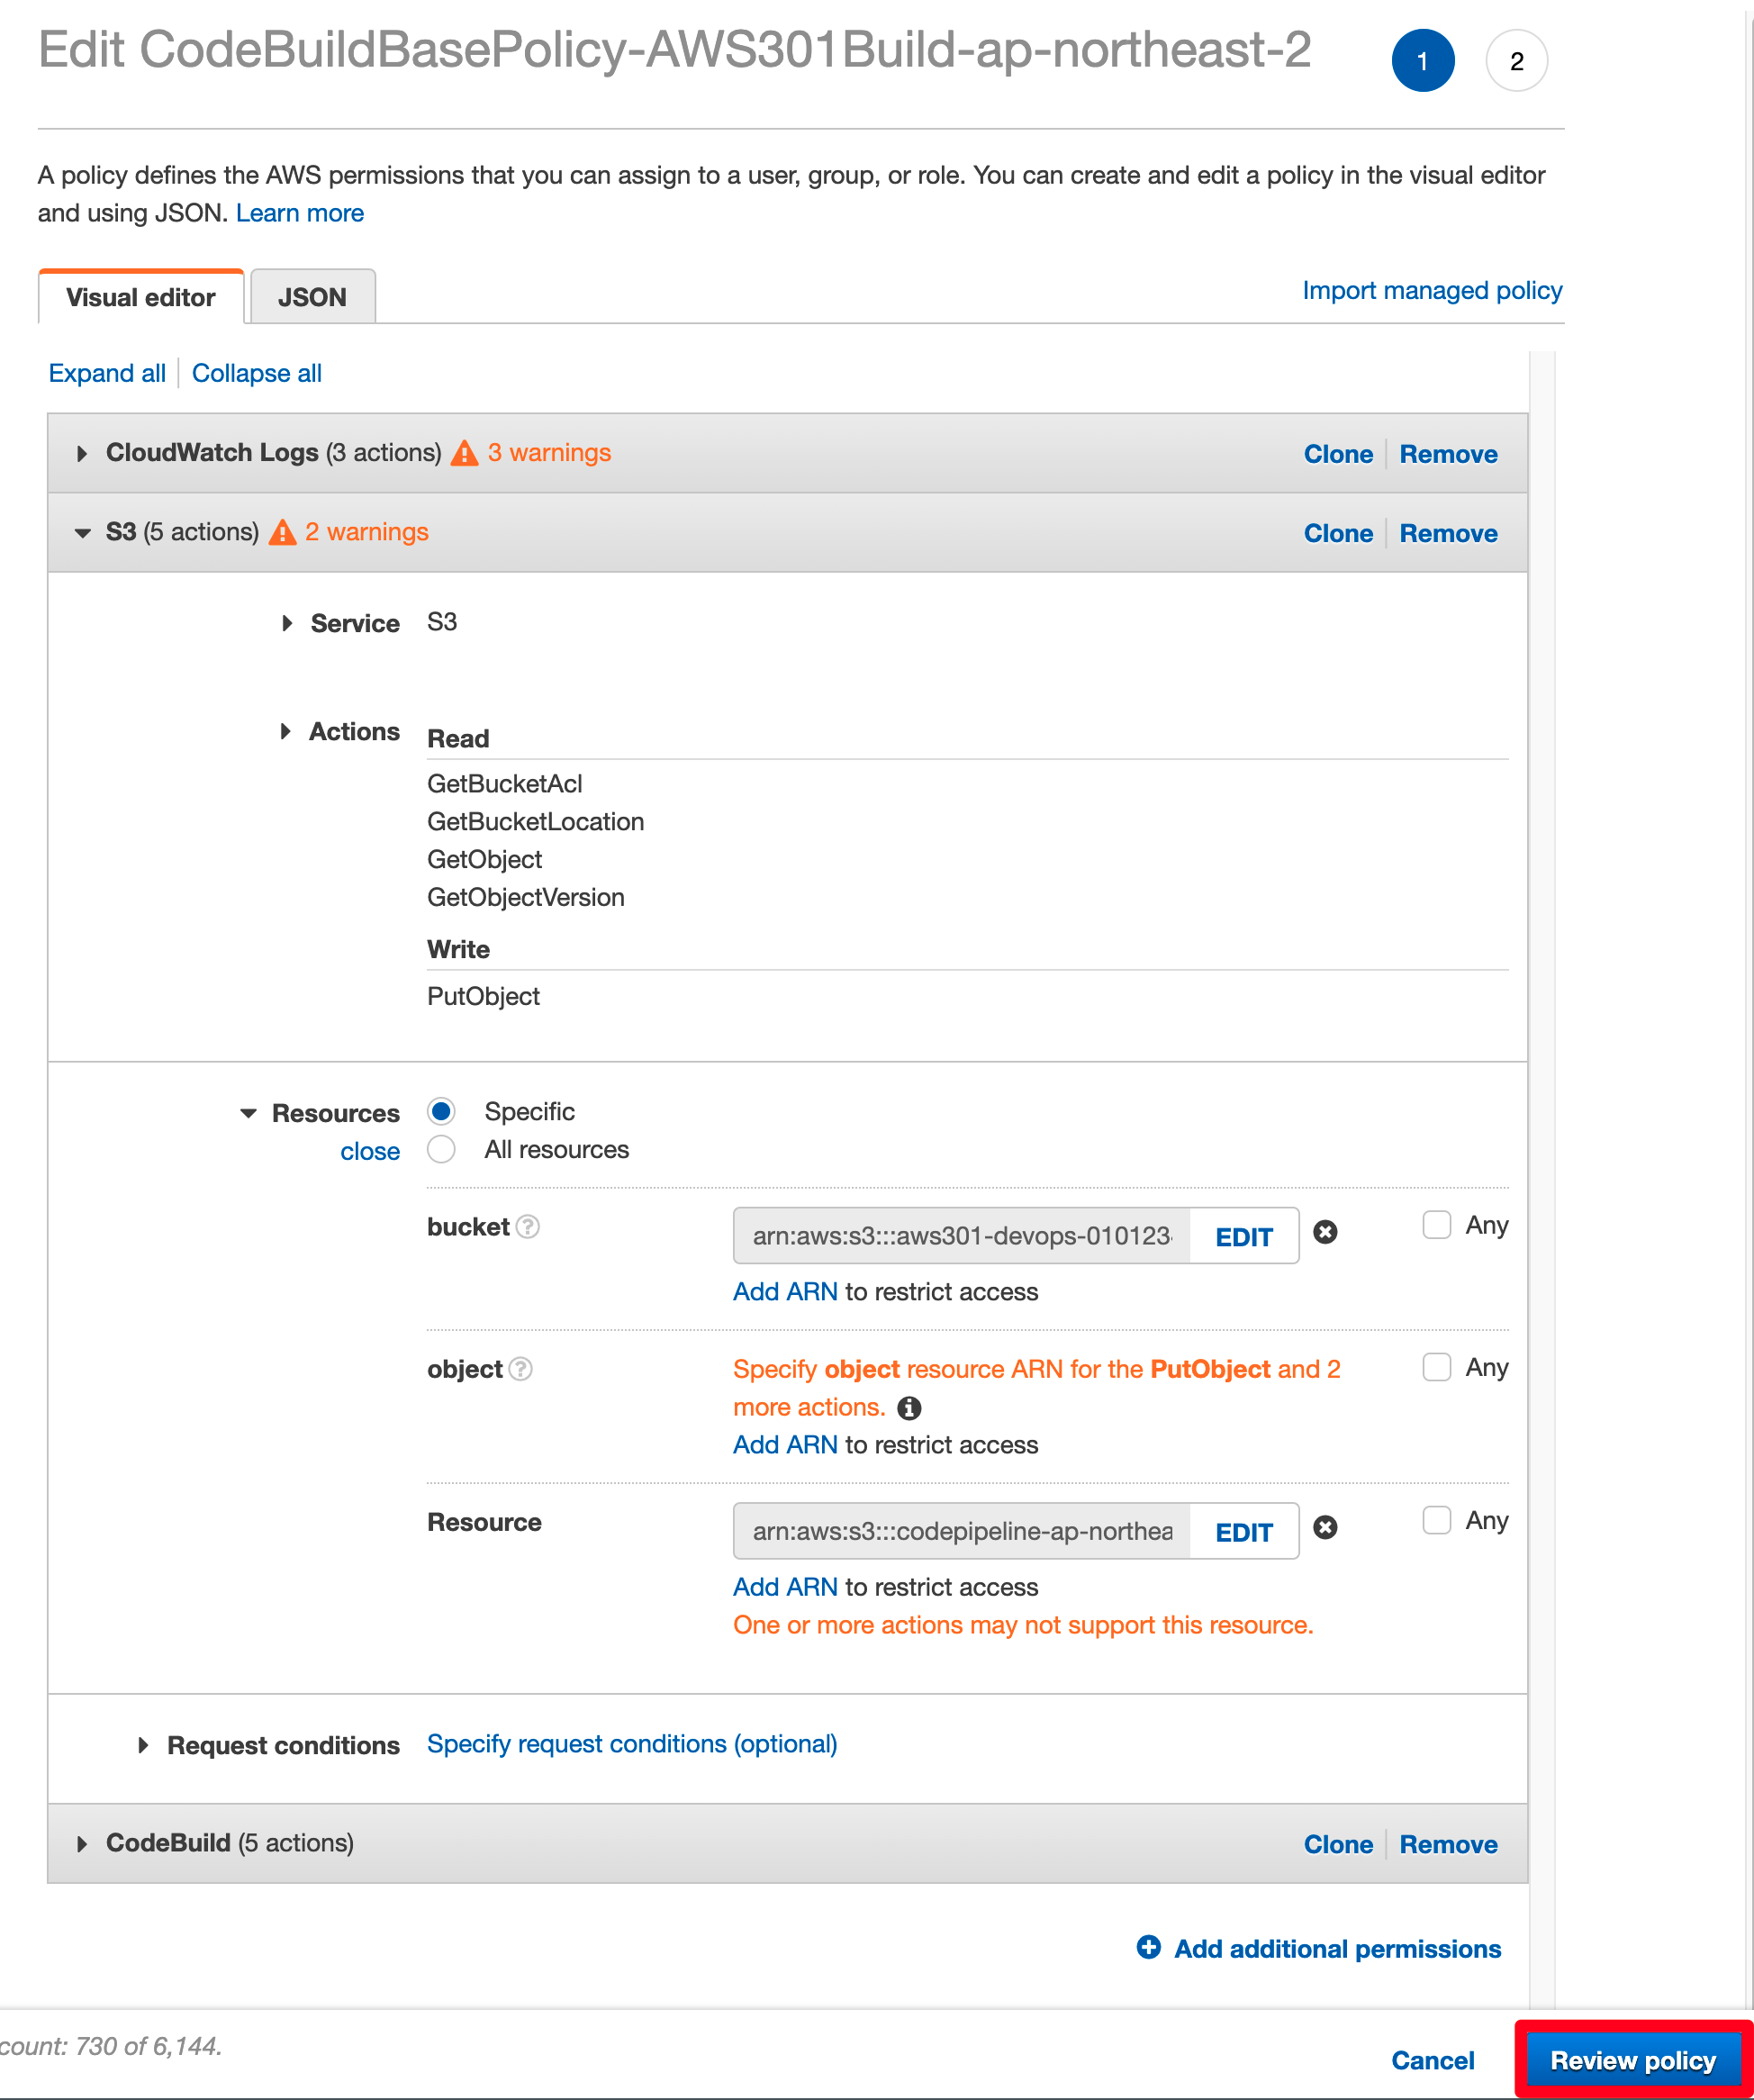Click the help icon next to bucket

click(x=528, y=1227)
